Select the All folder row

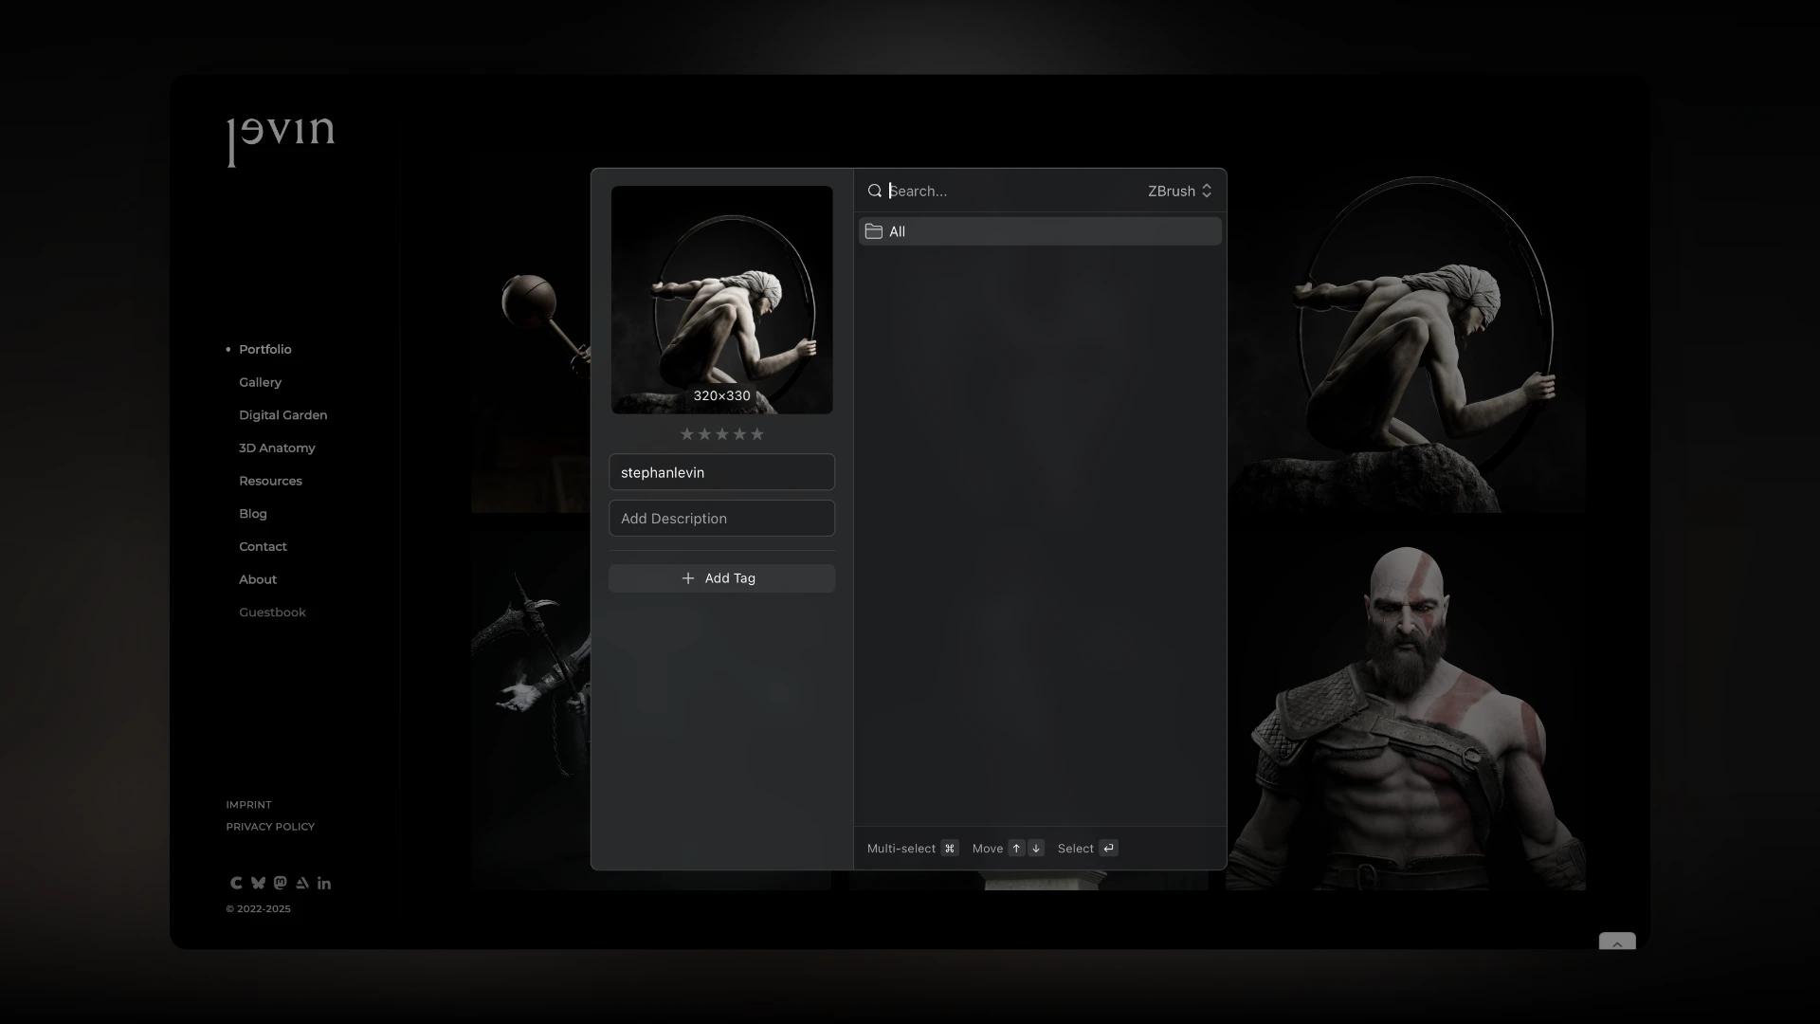1040,231
